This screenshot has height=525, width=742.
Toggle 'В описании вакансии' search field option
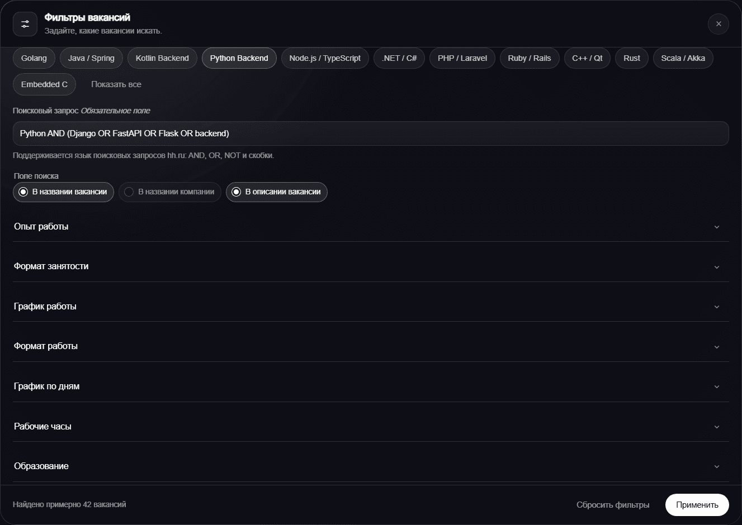coord(277,192)
